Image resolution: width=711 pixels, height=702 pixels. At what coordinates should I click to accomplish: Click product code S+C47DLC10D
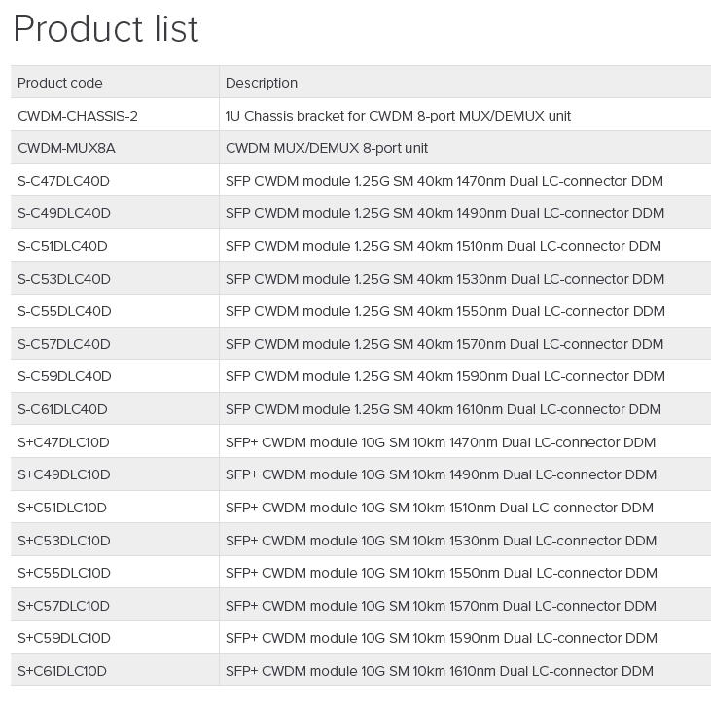pos(63,442)
